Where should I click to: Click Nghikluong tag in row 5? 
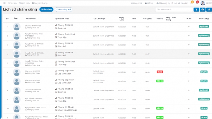pyautogui.click(x=204, y=63)
